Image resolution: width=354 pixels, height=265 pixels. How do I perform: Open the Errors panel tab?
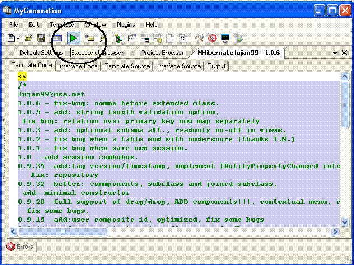[20, 247]
